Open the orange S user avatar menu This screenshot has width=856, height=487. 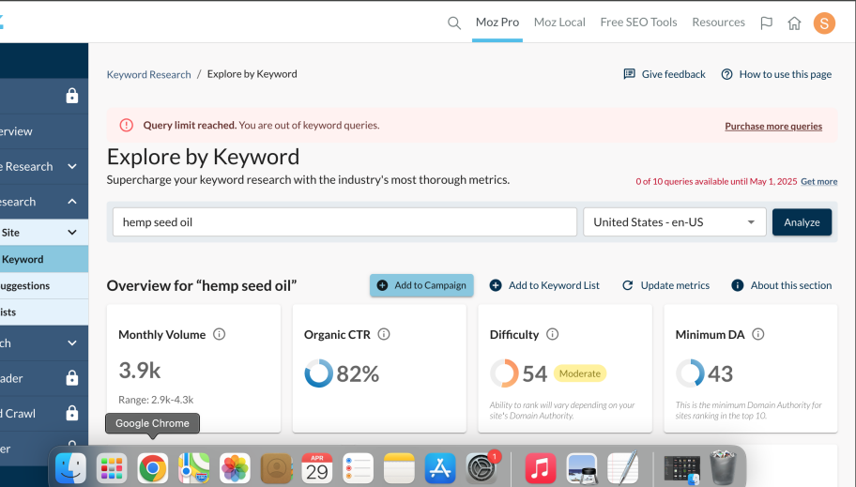824,23
